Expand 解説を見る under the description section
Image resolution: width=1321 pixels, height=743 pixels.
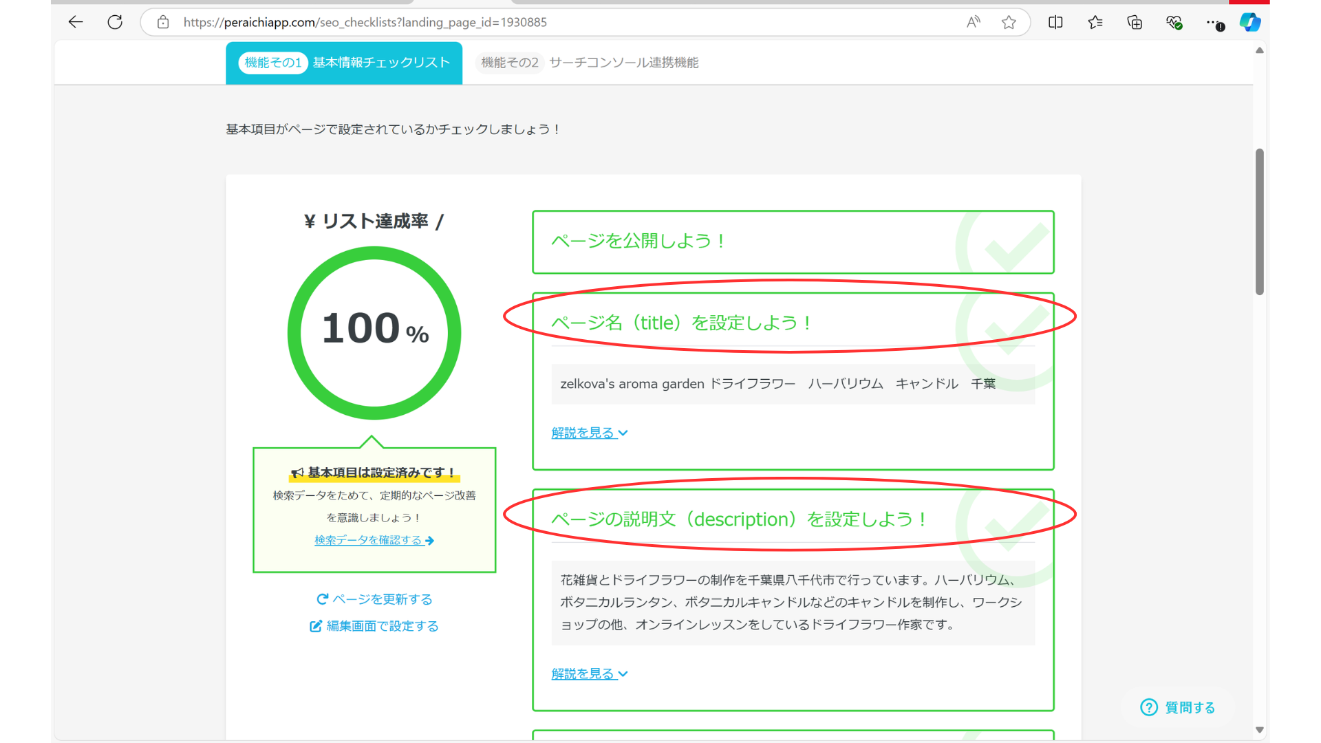click(590, 674)
